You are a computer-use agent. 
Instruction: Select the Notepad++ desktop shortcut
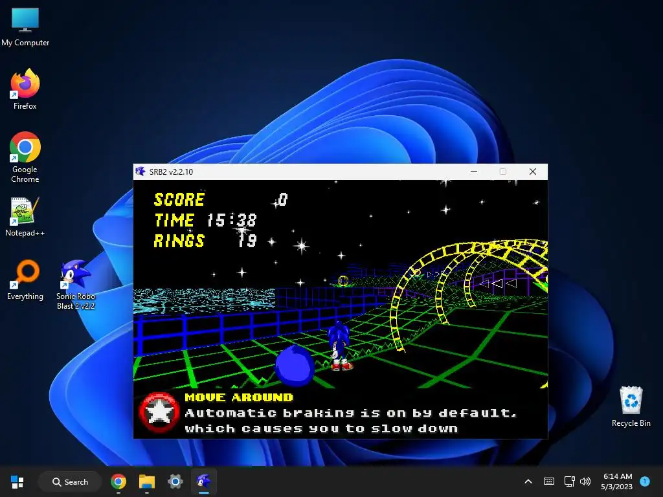(x=25, y=217)
